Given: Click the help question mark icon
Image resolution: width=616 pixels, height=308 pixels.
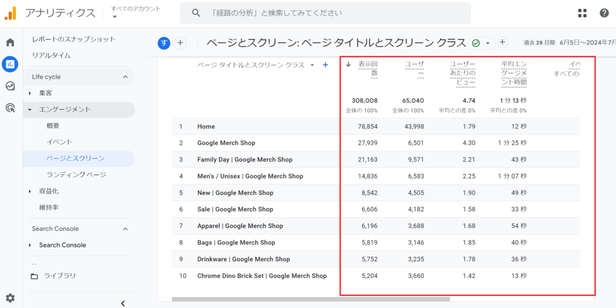Looking at the screenshot, I should 604,13.
